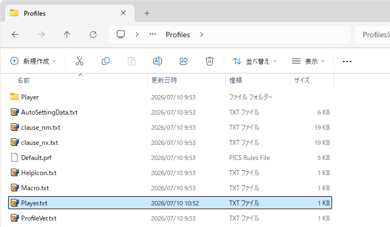The image size is (390, 227).
Task: Select HelpIcon.txt file
Action: 39,173
